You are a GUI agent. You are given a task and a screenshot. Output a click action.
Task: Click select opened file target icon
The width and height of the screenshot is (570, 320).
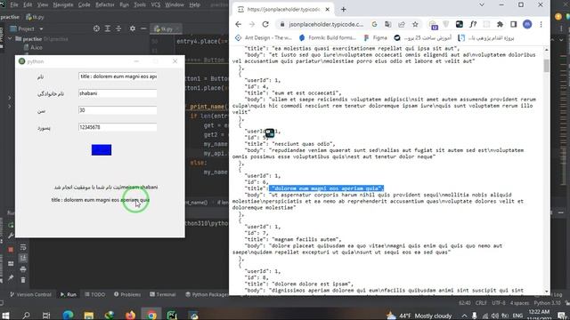(96, 28)
